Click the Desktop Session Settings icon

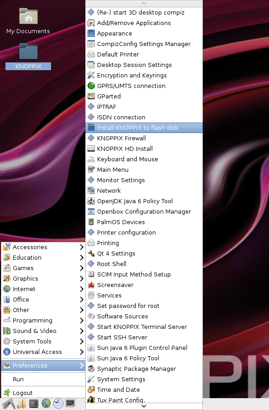coord(91,65)
